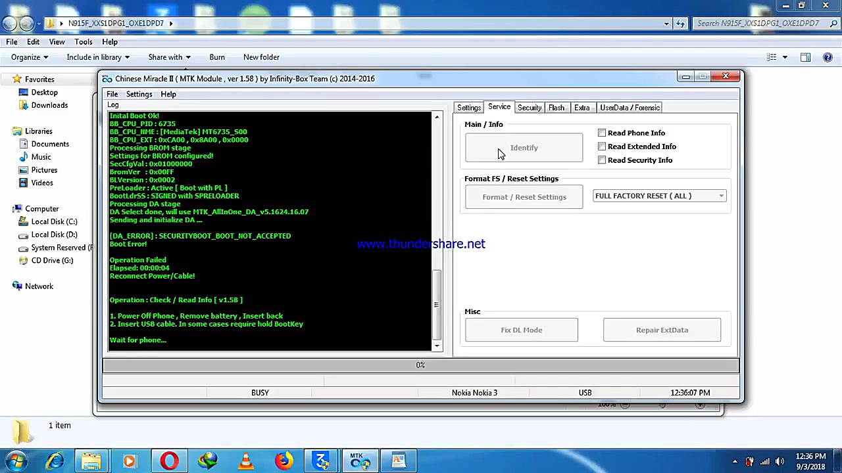The image size is (842, 473).
Task: Open Help menu in Chinese Miracle
Action: (x=168, y=94)
